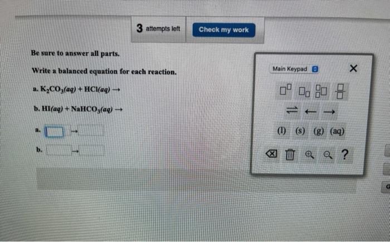
Task: Insert the equilibrium double arrow
Action: [x=292, y=110]
